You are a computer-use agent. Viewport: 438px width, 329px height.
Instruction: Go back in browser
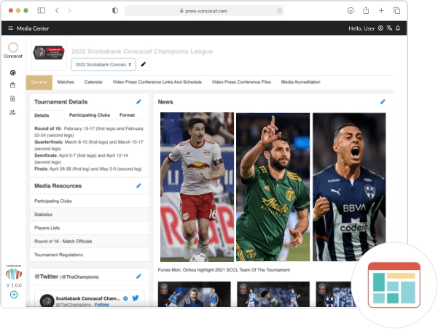click(x=58, y=11)
